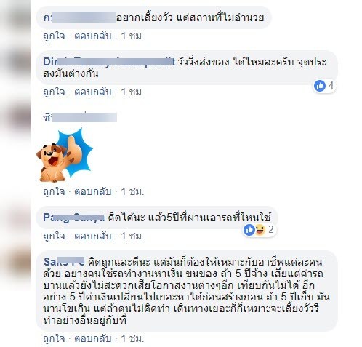Viewport: 362px width, 347px height.
Task: Open the blurred commenter name above dog sticker
Action: [x=80, y=118]
